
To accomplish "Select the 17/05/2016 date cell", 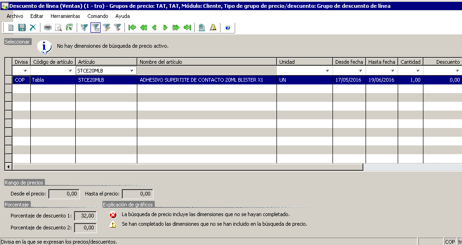I will tap(349, 80).
